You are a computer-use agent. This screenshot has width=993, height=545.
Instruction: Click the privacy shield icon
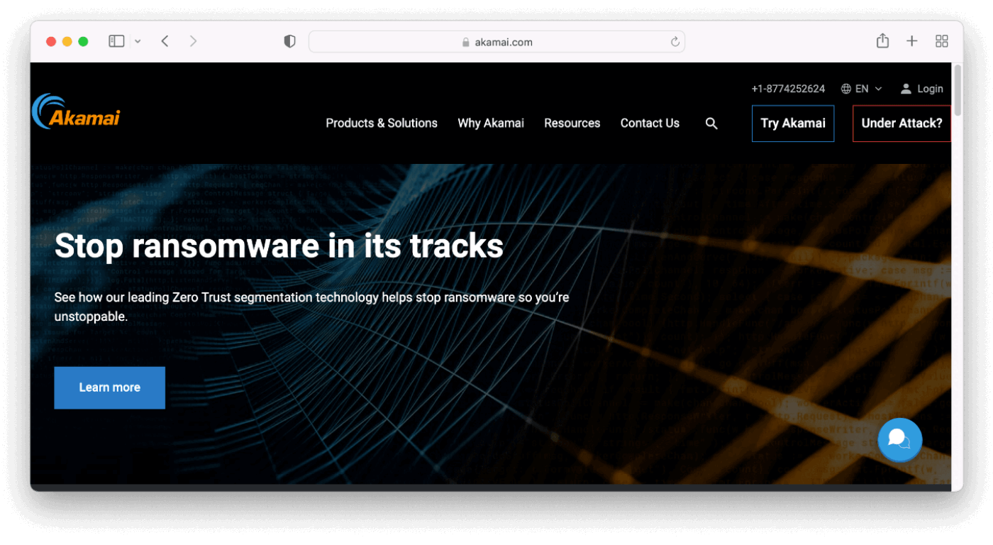(x=289, y=41)
